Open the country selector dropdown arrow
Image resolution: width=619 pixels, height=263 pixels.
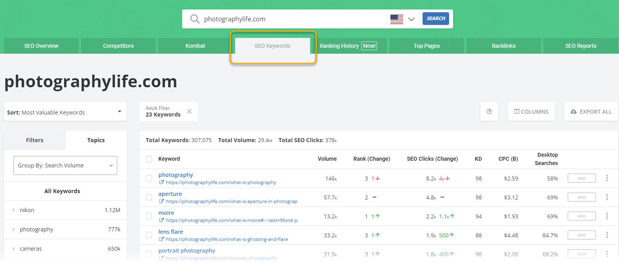tap(411, 19)
